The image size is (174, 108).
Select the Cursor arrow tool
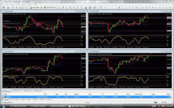pos(101,7)
